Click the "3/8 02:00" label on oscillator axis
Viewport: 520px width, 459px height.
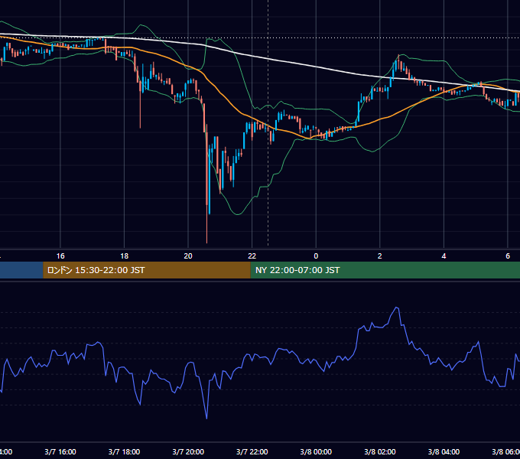pyautogui.click(x=380, y=451)
